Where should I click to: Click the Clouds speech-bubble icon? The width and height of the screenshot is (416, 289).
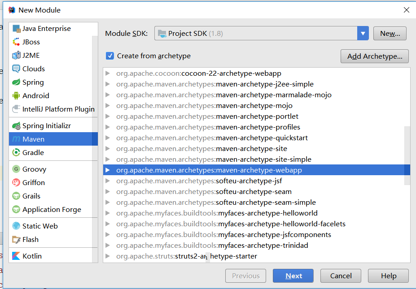pos(16,69)
